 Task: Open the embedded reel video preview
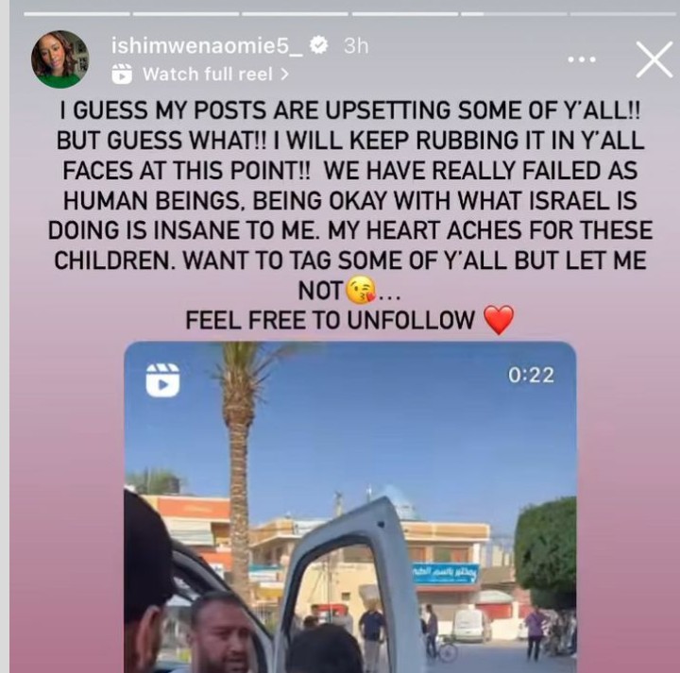point(350,507)
